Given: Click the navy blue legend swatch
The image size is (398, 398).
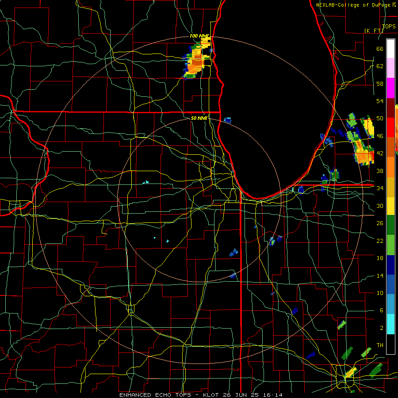Looking at the screenshot, I should (x=390, y=265).
